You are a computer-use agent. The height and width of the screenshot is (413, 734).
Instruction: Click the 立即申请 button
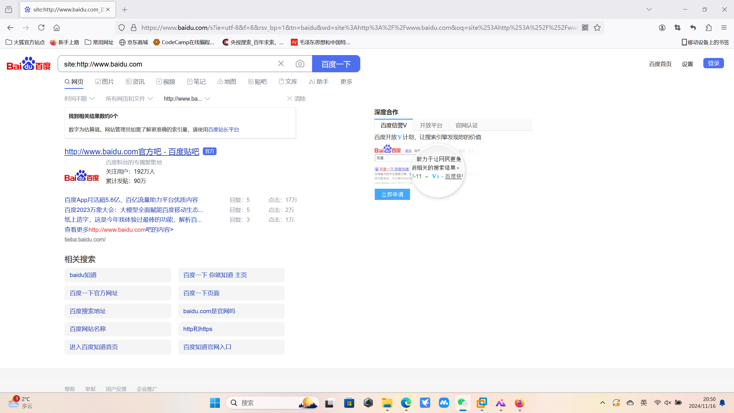(x=392, y=194)
